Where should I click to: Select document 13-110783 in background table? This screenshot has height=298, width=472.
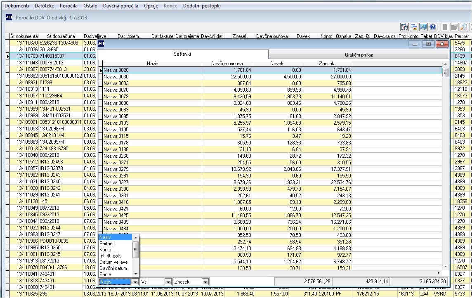pyautogui.click(x=24, y=56)
